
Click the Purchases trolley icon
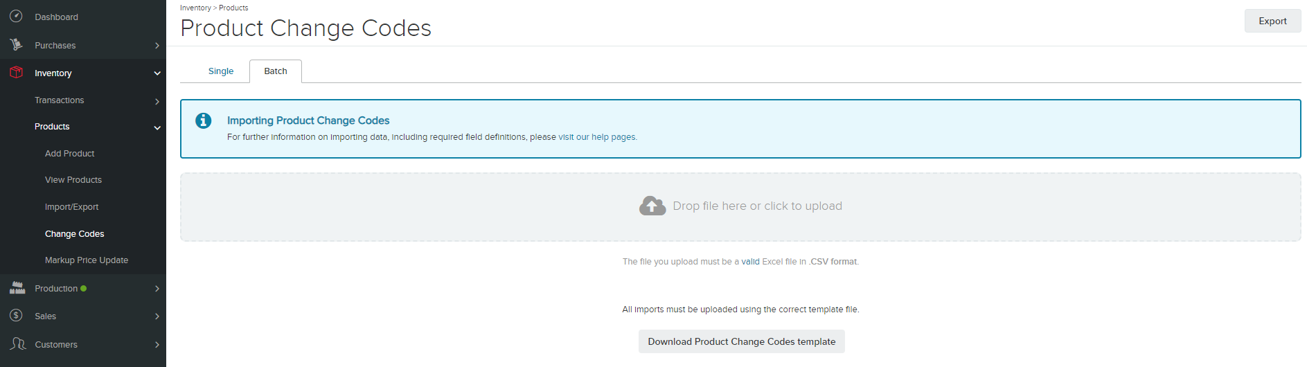click(x=16, y=44)
